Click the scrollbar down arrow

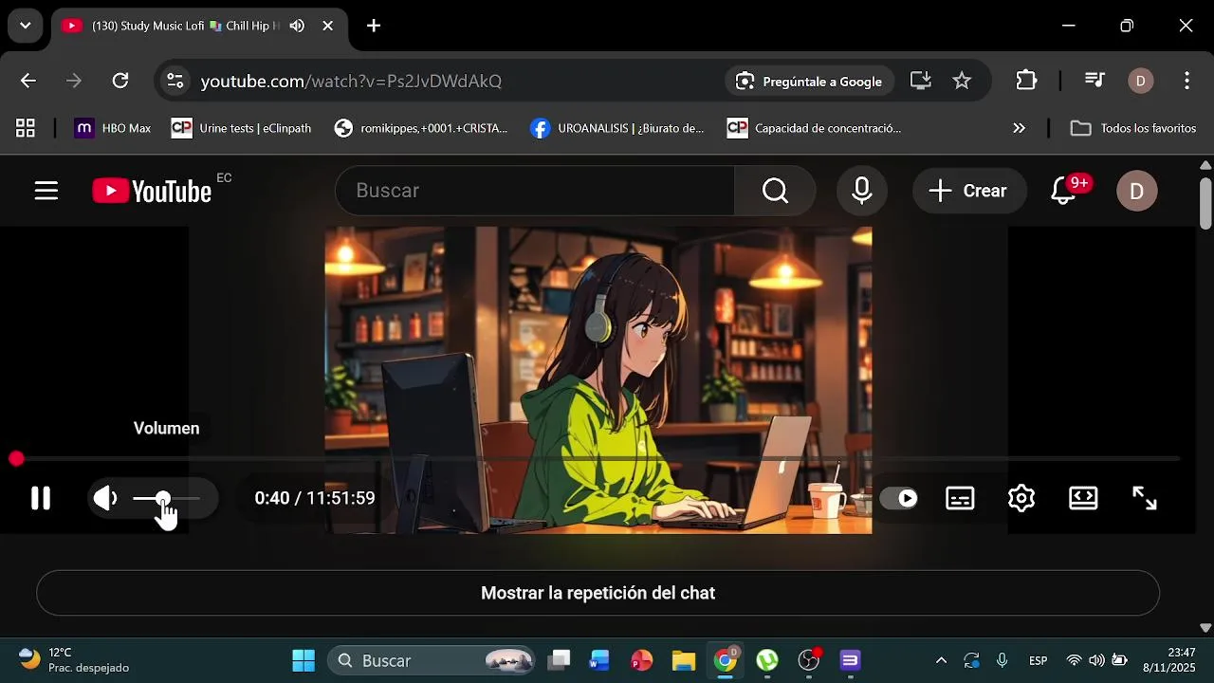coord(1205,627)
